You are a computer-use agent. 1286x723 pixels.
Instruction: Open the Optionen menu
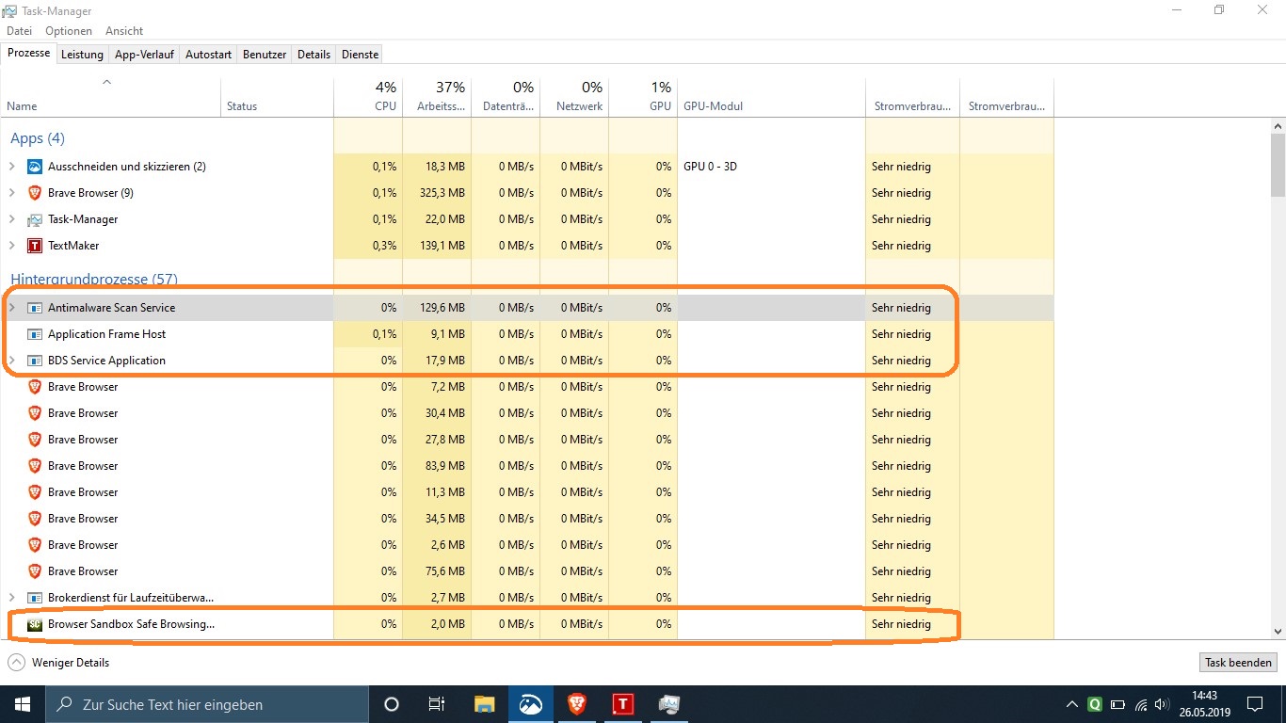click(69, 31)
